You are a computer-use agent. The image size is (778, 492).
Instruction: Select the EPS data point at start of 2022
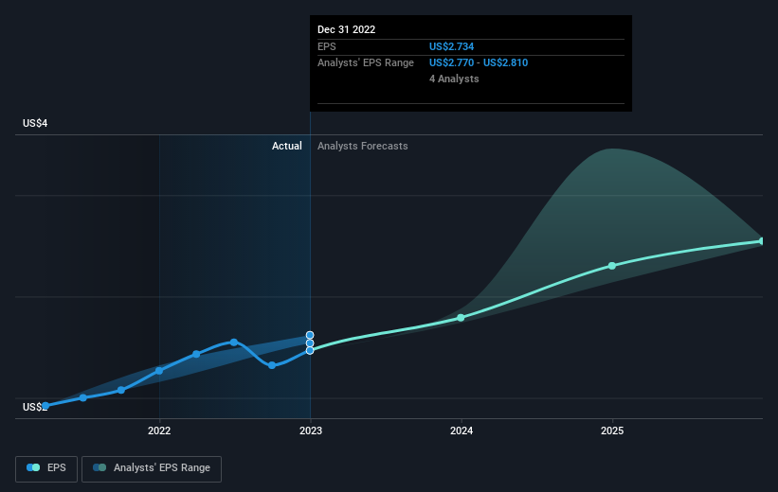159,371
